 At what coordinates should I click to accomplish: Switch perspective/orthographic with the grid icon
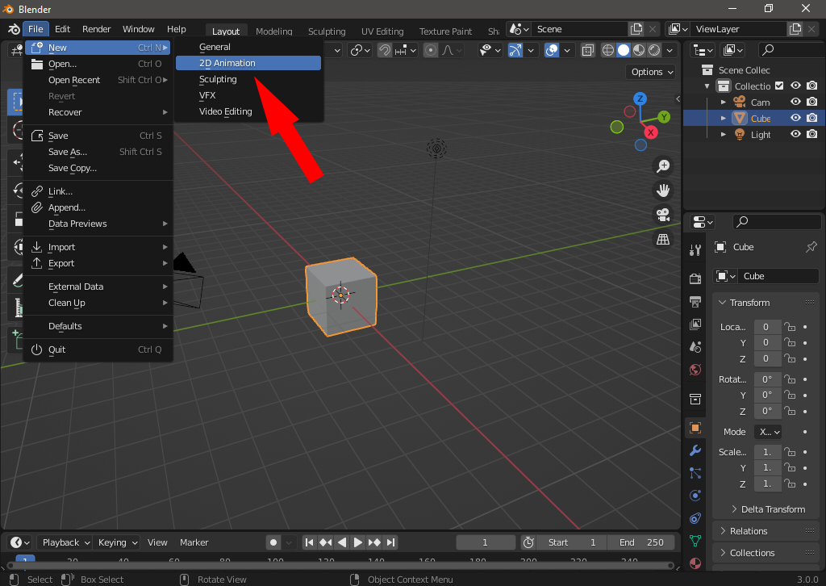click(663, 239)
